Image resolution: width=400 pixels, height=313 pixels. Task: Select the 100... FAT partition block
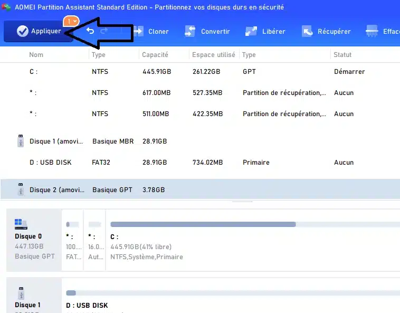(73, 240)
